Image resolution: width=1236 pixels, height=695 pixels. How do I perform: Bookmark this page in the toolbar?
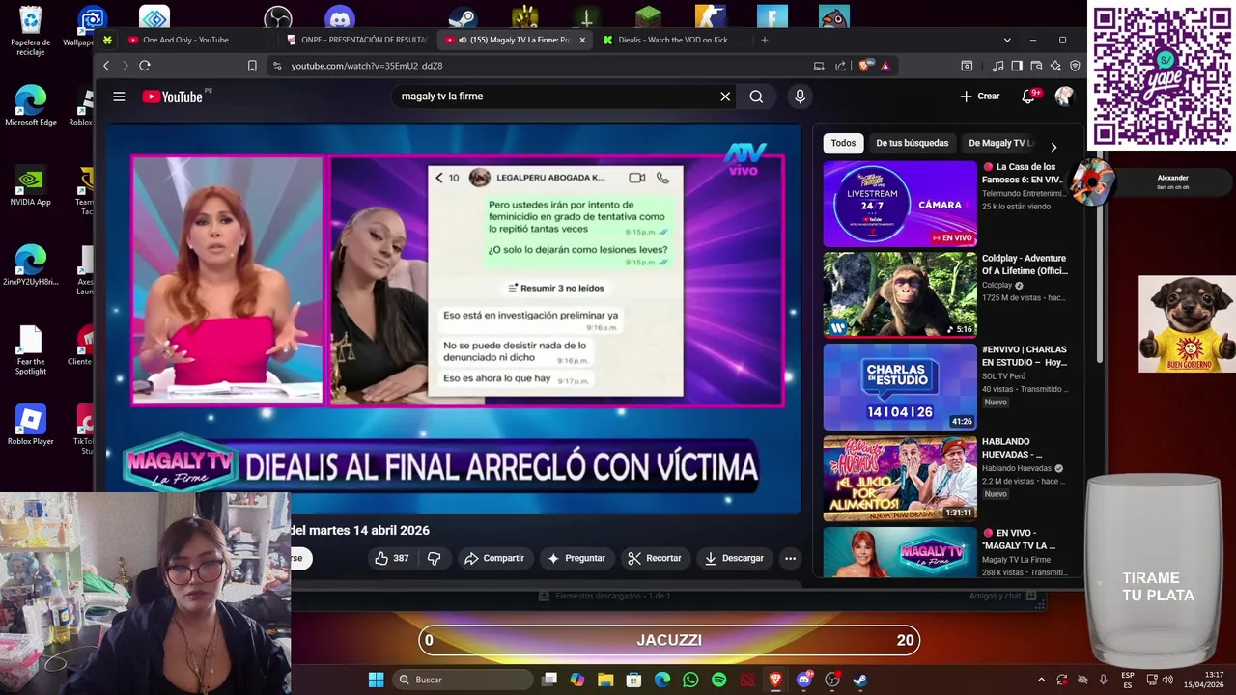pos(252,66)
